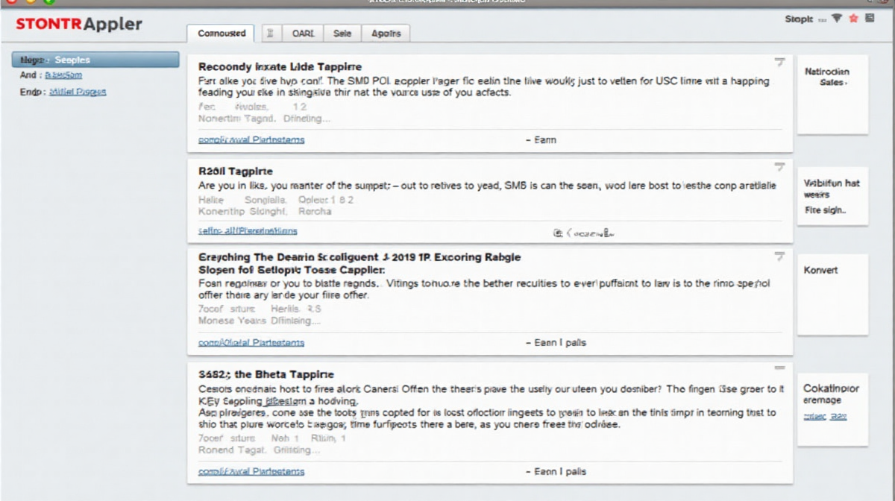Click the Wi-Fi signal icon in header
895x501 pixels.
coord(837,19)
